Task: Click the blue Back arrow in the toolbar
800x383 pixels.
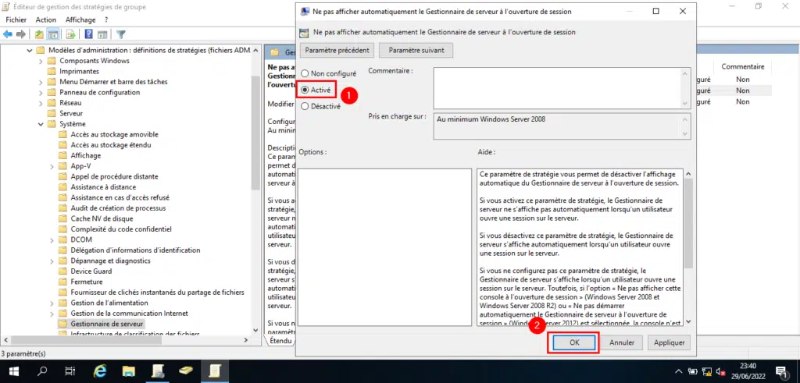Action: tap(8, 34)
